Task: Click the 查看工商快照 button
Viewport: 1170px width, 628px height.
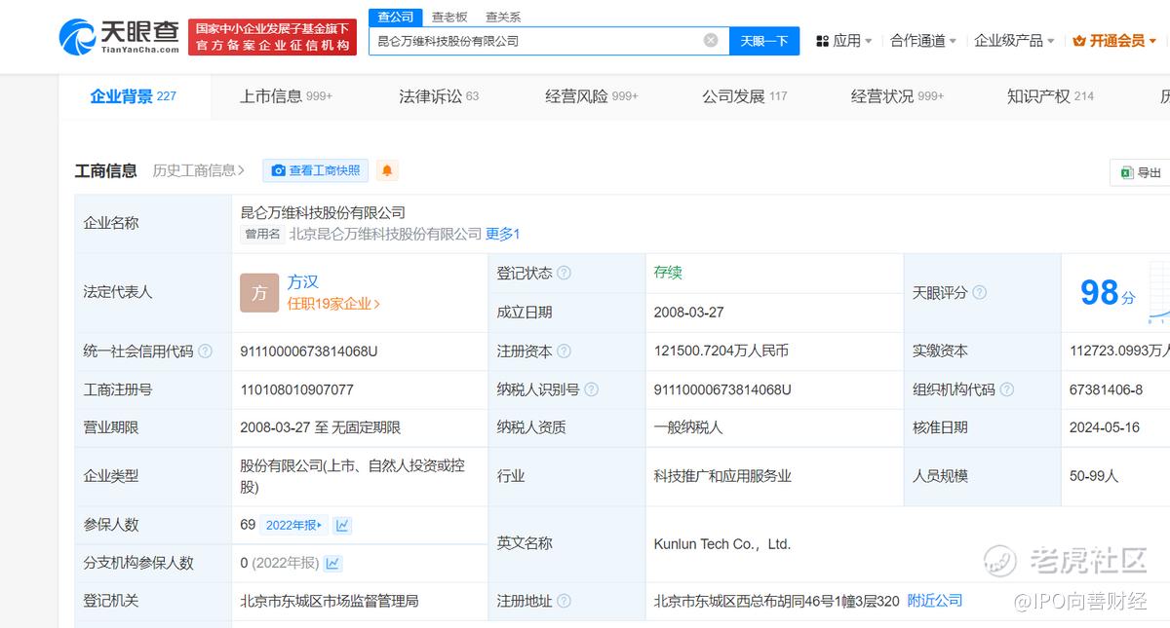Action: pyautogui.click(x=315, y=170)
